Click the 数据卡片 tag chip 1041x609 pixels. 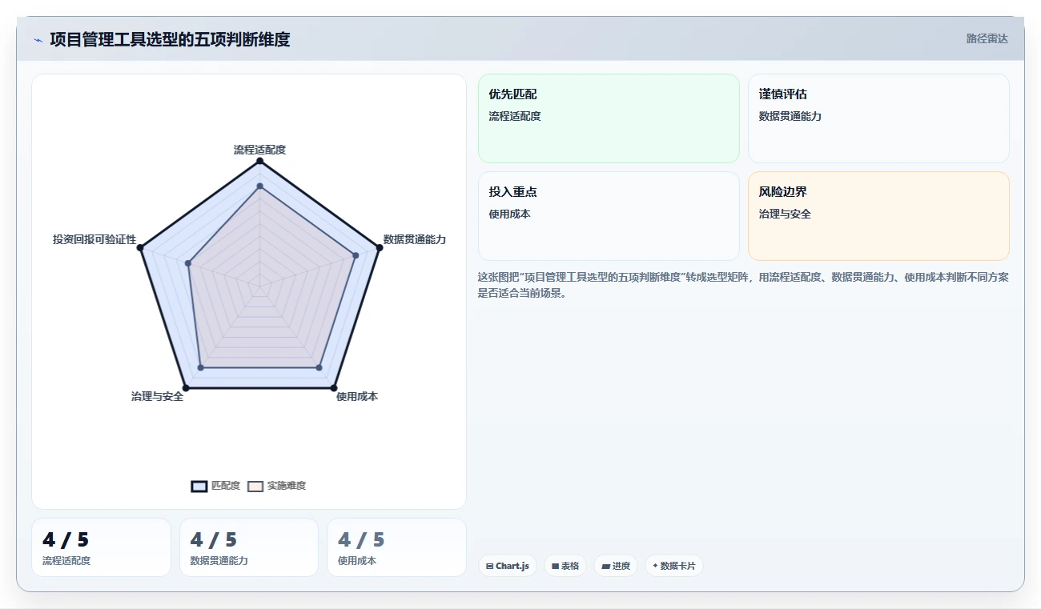tap(674, 566)
